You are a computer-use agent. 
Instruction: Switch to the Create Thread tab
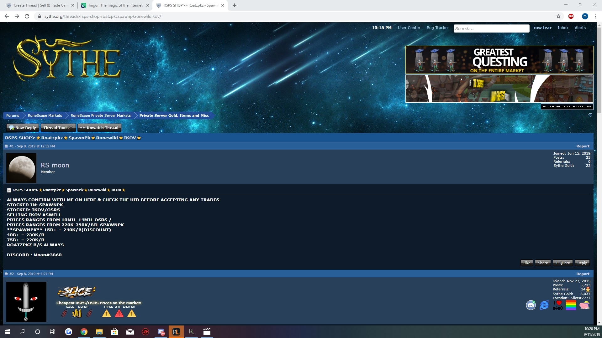(x=41, y=5)
